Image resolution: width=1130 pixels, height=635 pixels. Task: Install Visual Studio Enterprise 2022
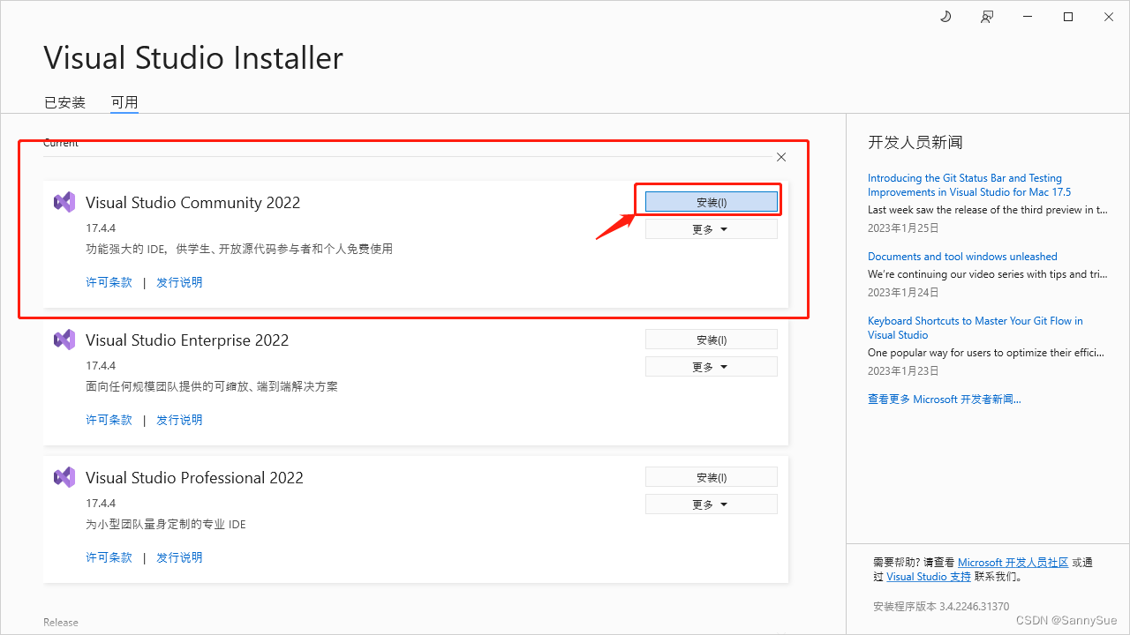point(712,340)
